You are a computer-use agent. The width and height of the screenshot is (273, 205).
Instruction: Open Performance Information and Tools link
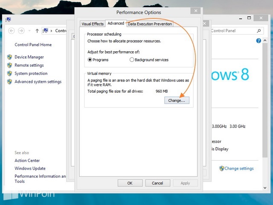point(40,179)
